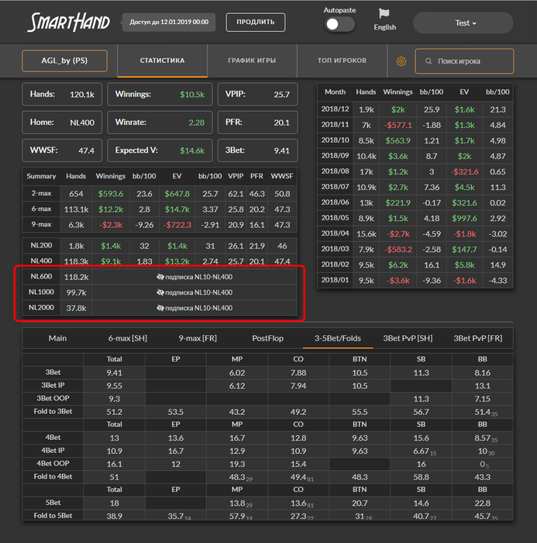537x543 pixels.
Task: Switch to the ГРАФИК ИГРЫ tab
Action: tap(252, 61)
